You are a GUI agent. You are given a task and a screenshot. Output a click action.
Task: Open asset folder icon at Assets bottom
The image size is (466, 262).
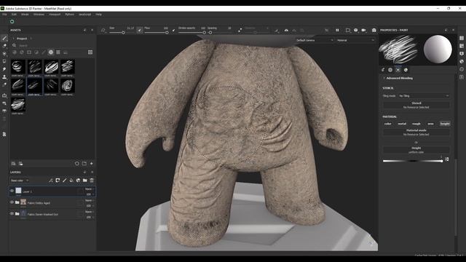(84, 163)
